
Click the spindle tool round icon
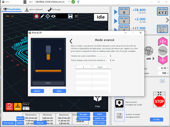click(x=149, y=51)
